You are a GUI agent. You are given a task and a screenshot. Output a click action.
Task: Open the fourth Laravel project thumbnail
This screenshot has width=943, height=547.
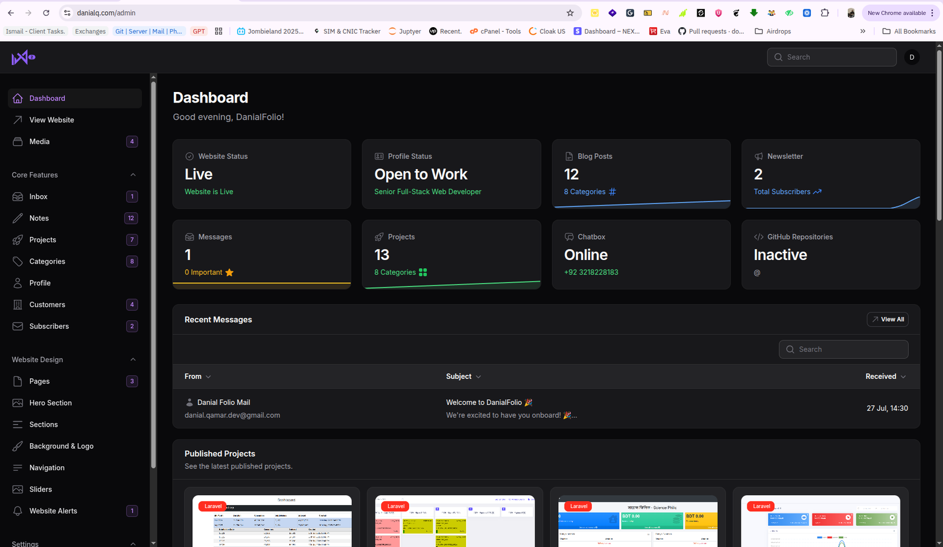point(820,521)
